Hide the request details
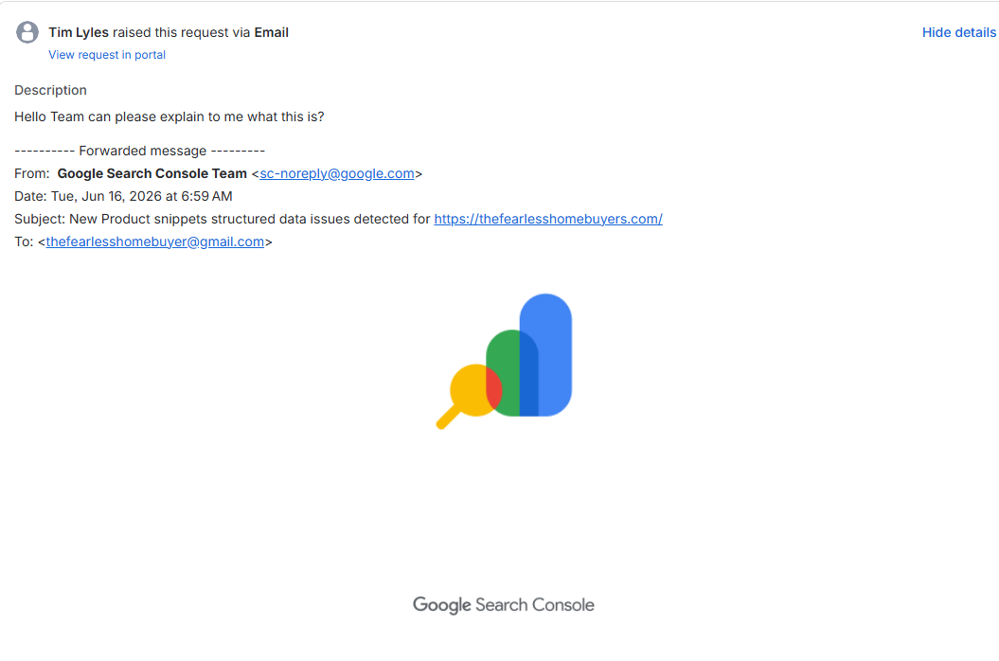This screenshot has width=999, height=661. (958, 32)
